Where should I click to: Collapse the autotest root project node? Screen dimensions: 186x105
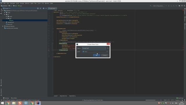click(x=3, y=10)
